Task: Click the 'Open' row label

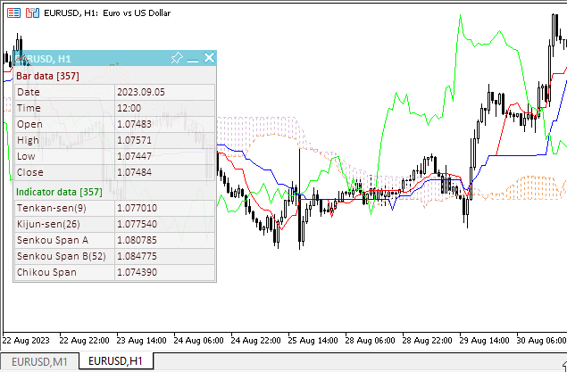Action: tap(29, 124)
